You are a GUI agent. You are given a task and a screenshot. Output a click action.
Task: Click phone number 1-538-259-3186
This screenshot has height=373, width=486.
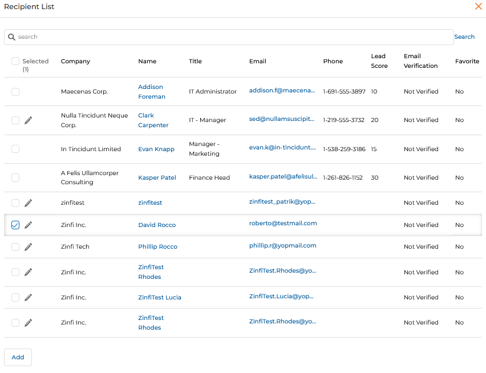pyautogui.click(x=345, y=149)
